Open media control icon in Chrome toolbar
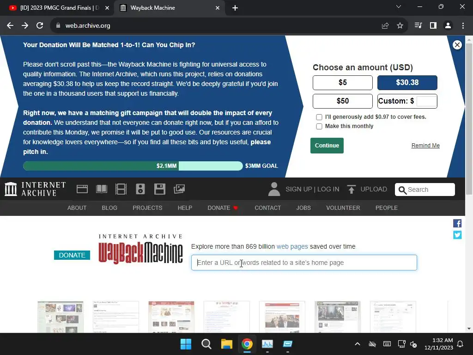Viewport: 473px width, 355px height. pyautogui.click(x=418, y=26)
